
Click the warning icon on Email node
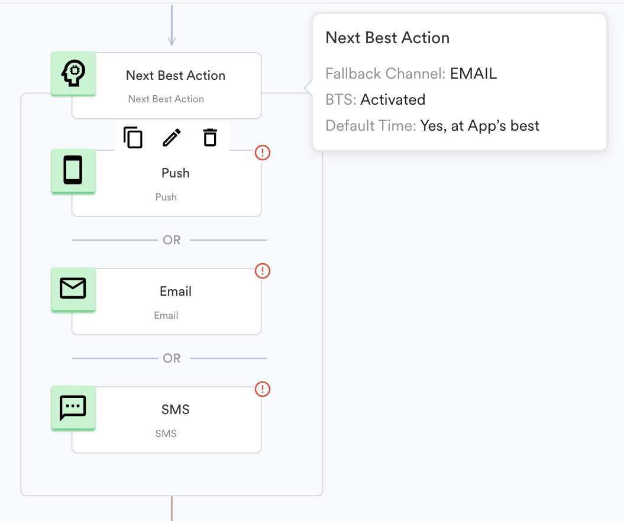(x=262, y=271)
